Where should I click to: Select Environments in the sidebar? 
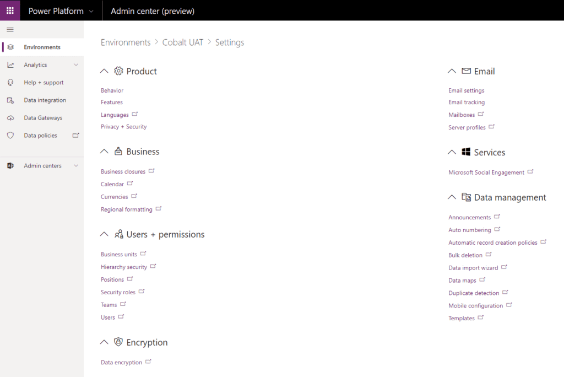42,47
